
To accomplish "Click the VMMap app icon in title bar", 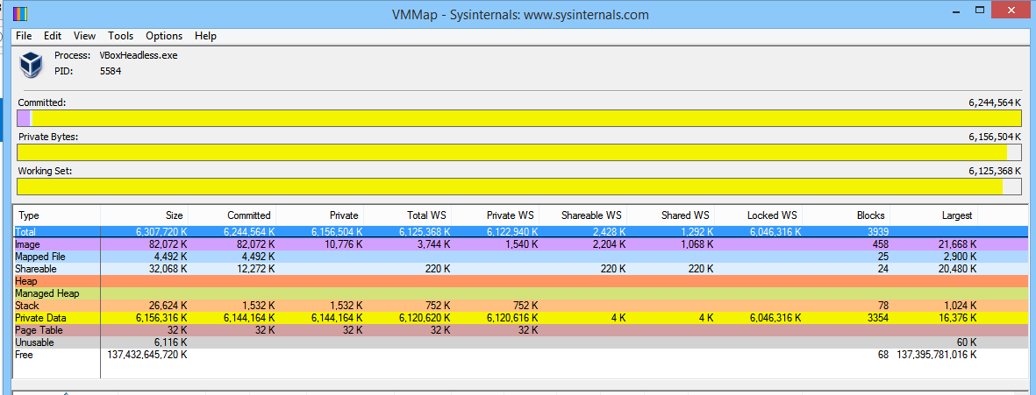I will pyautogui.click(x=20, y=13).
